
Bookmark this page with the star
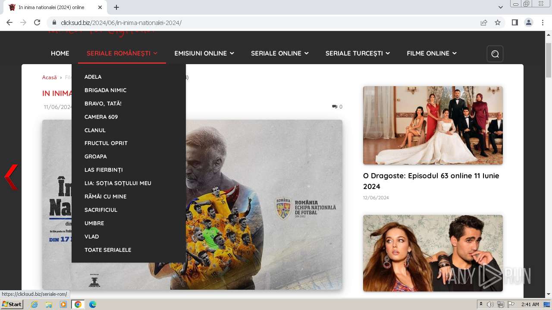point(498,23)
